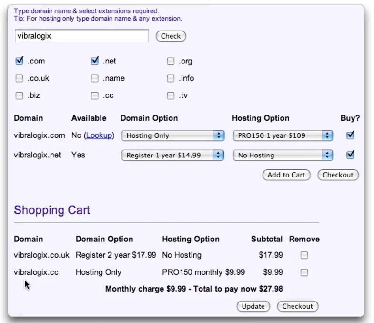This screenshot has height=323, width=374.
Task: Tick the .org extension checkbox
Action: [x=171, y=61]
